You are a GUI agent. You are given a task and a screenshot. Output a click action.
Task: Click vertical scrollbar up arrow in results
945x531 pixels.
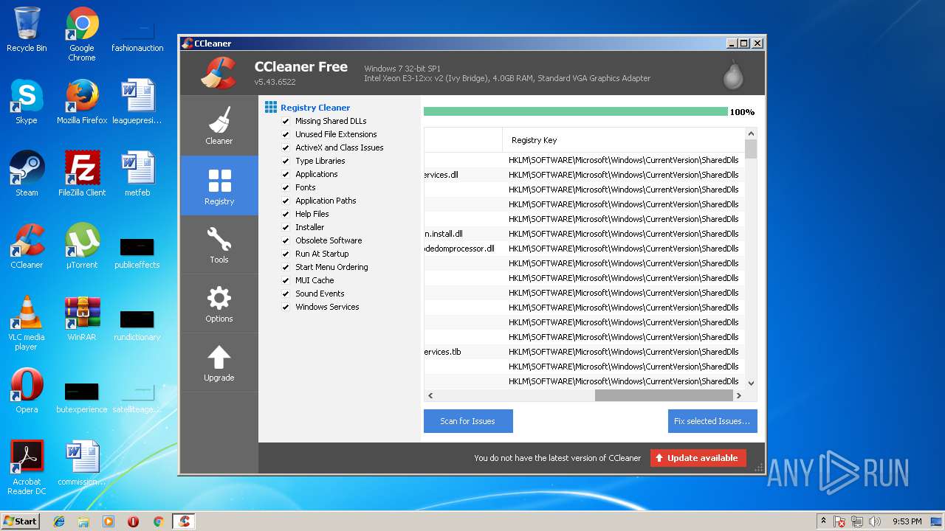(751, 134)
